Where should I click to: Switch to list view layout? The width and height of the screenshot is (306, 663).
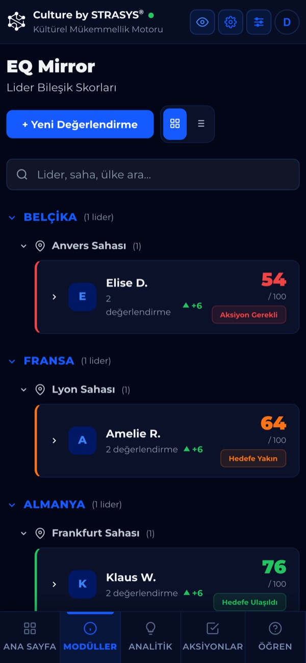click(x=201, y=124)
